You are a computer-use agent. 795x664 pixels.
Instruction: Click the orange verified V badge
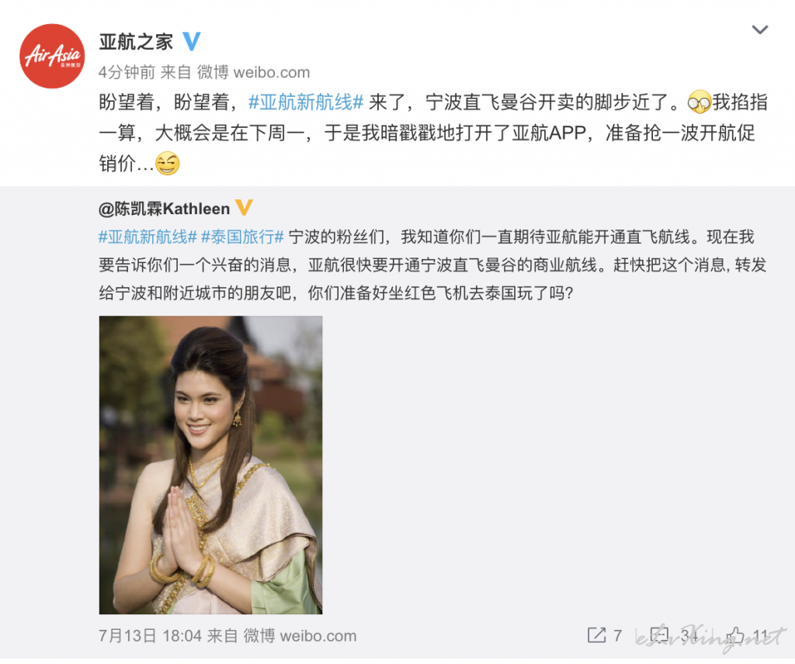point(244,208)
